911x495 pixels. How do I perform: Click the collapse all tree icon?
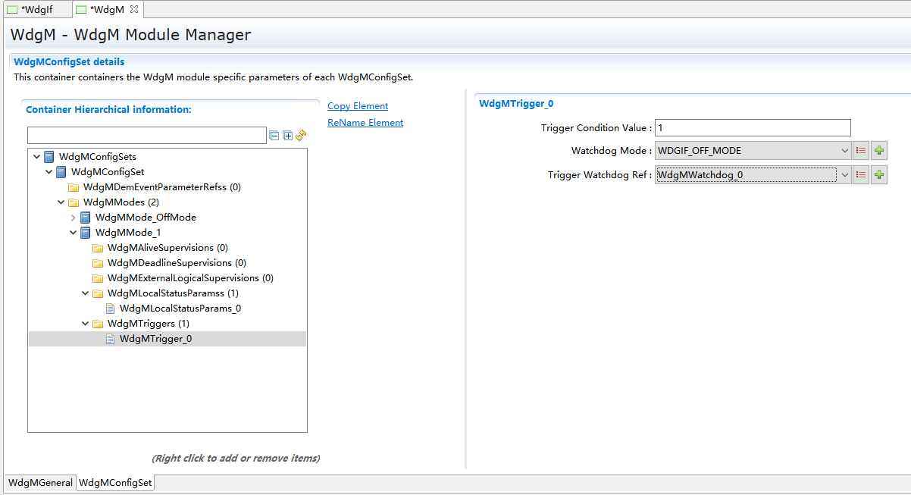[274, 136]
